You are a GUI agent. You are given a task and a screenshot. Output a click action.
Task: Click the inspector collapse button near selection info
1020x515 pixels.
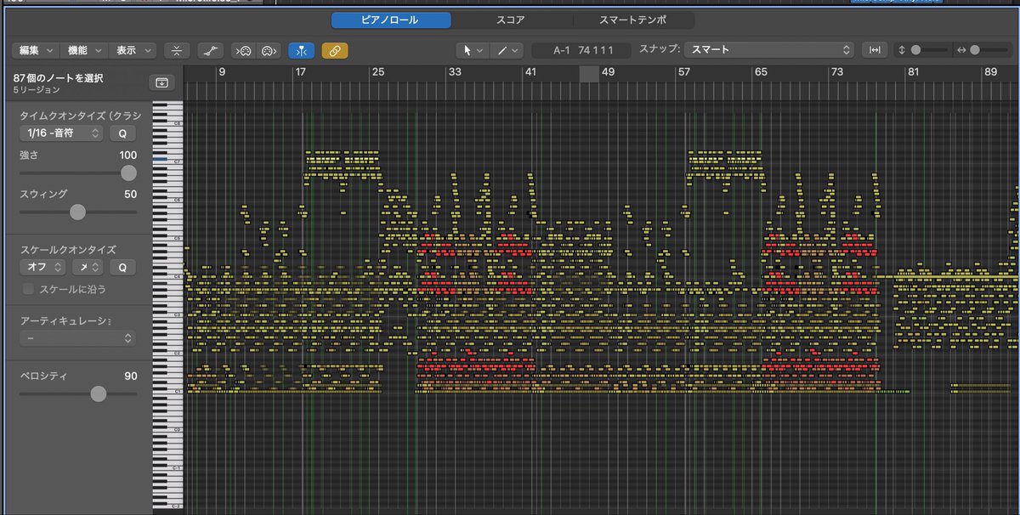coord(161,82)
